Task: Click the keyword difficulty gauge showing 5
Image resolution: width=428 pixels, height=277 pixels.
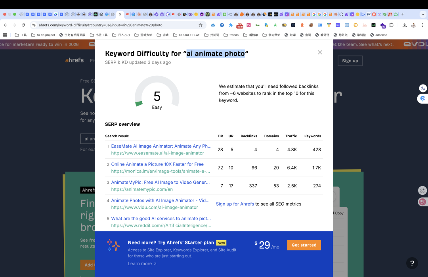Action: [x=157, y=93]
